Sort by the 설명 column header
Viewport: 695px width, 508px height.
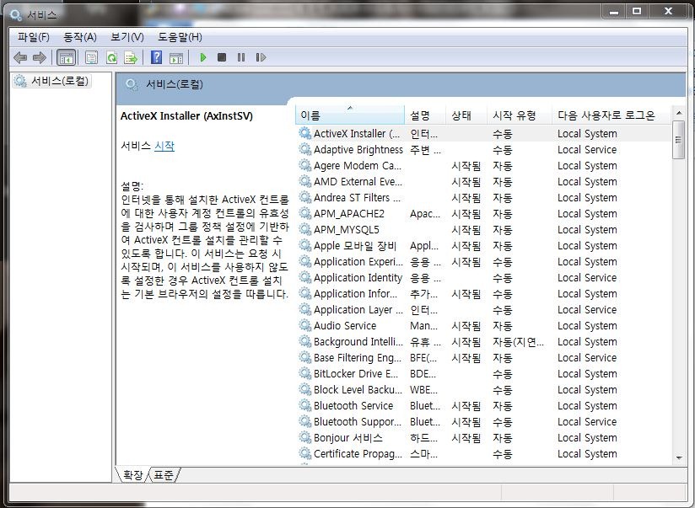(x=424, y=115)
